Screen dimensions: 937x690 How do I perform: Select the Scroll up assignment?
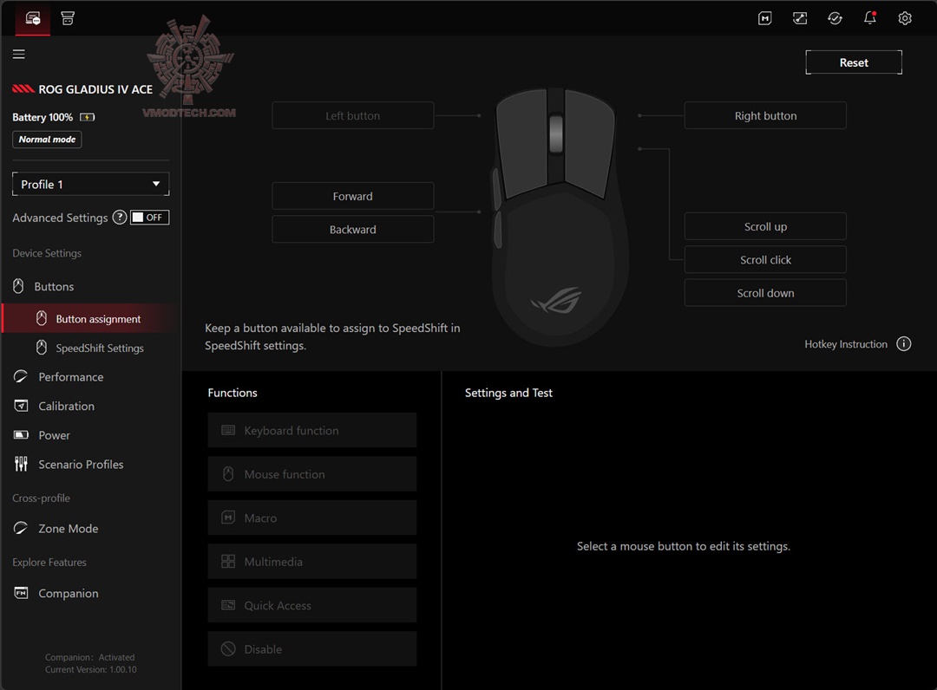click(765, 227)
